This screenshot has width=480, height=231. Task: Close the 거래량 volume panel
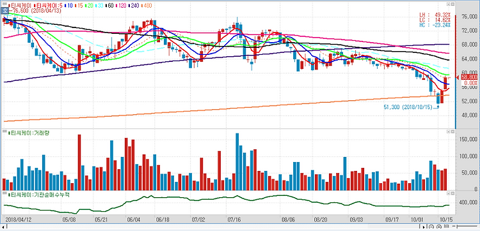(x=452, y=131)
